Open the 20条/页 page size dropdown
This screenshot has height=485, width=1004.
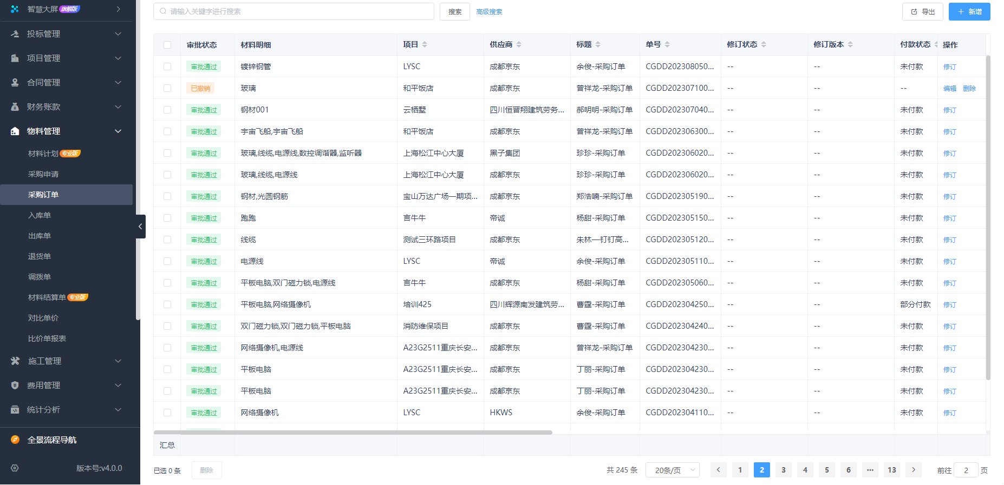point(674,470)
